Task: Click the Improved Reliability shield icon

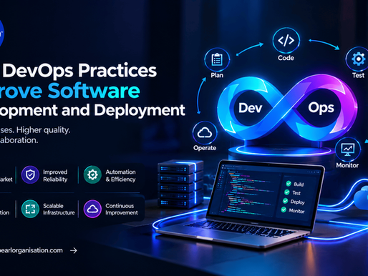Action: (x=30, y=174)
